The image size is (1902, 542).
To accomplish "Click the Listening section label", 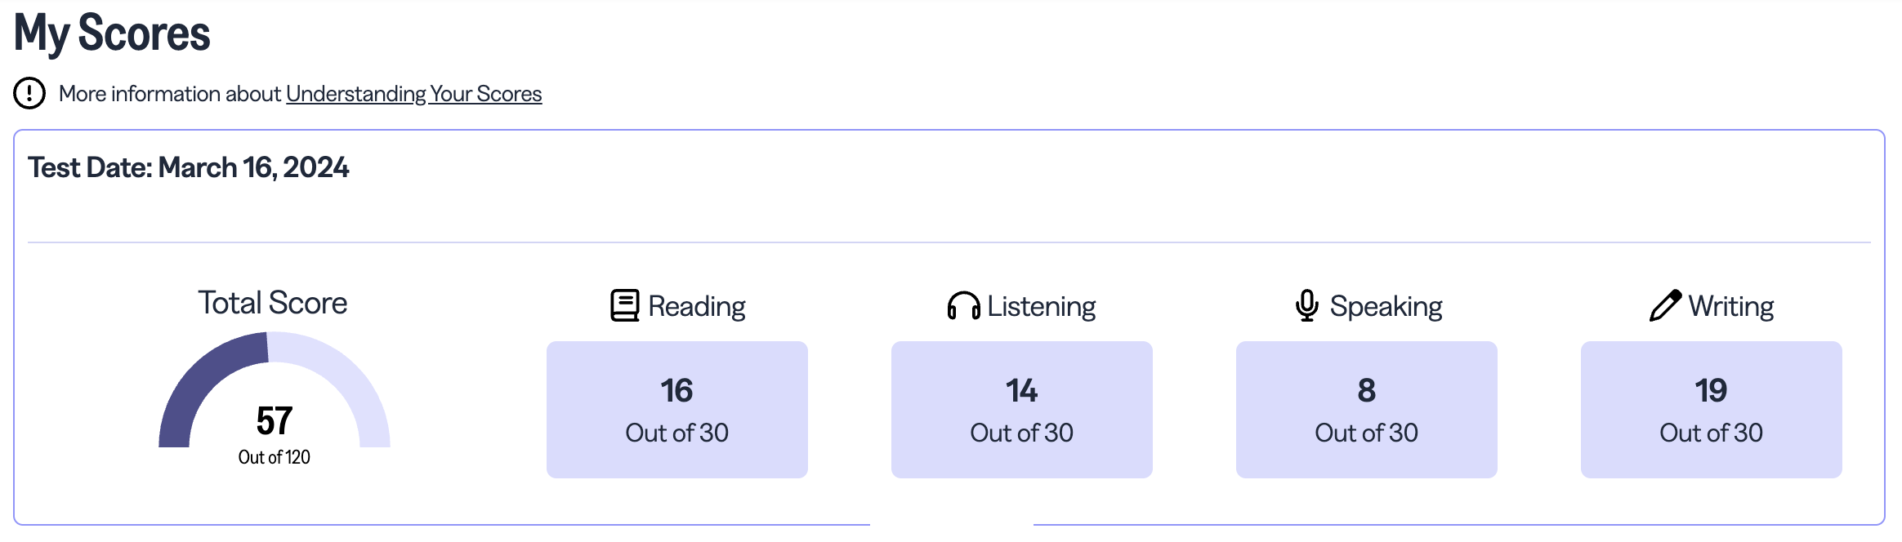I will click(x=1041, y=306).
